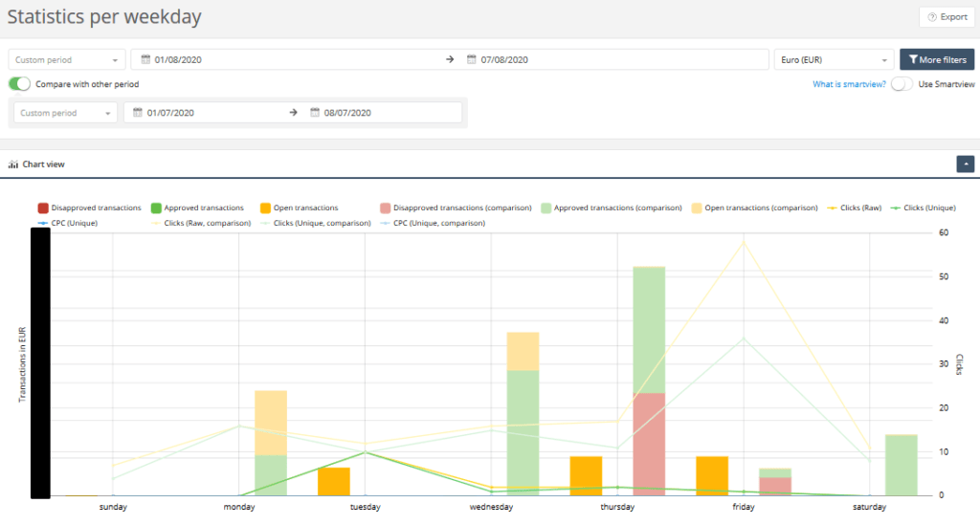Open the What is smartview link
The image size is (980, 525).
849,84
